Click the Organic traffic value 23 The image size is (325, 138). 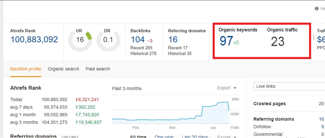(x=277, y=41)
